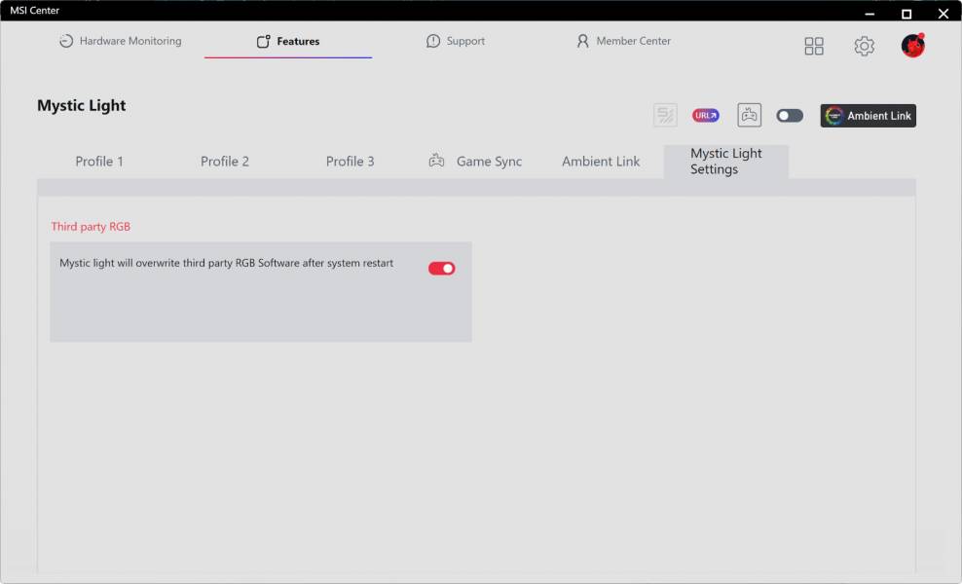Select the Profile 2 tab
The height and width of the screenshot is (584, 962).
pyautogui.click(x=225, y=162)
